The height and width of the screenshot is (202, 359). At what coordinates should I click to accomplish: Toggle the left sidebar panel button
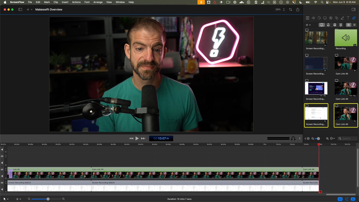[20, 10]
